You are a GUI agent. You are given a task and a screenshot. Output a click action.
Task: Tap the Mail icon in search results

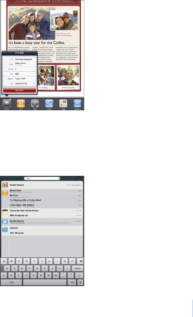coord(5,222)
